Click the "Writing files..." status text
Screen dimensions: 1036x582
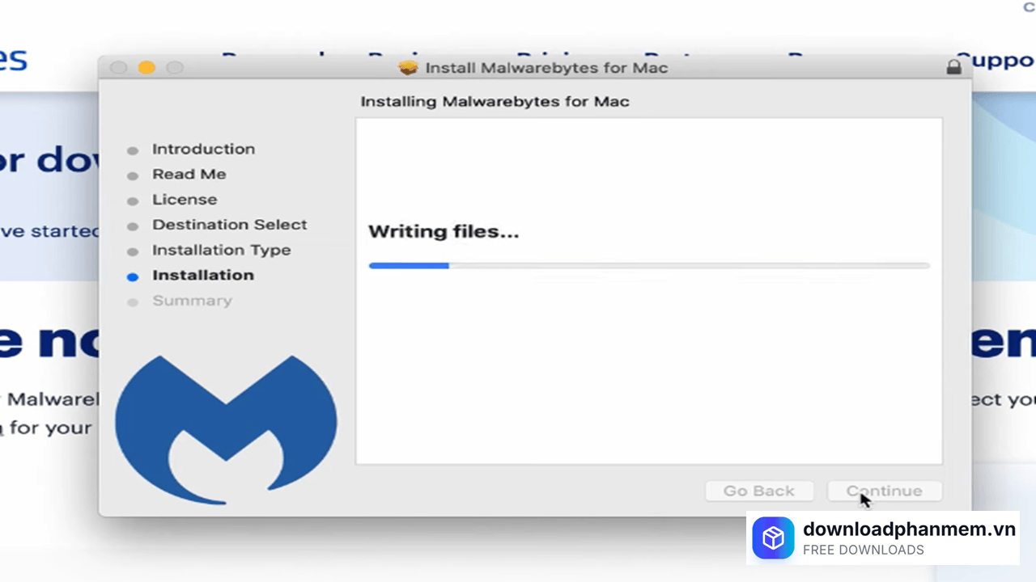(444, 232)
